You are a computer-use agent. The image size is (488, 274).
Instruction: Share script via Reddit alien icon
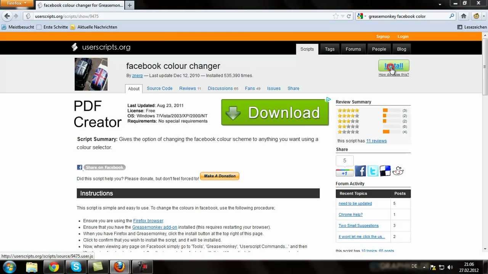[x=398, y=171]
